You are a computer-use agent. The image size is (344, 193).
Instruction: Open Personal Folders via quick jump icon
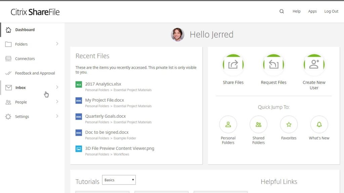click(x=228, y=124)
